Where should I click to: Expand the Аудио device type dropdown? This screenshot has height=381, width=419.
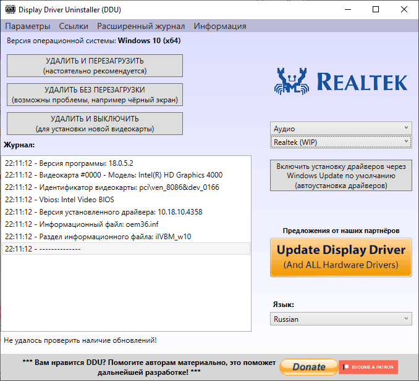[341, 128]
